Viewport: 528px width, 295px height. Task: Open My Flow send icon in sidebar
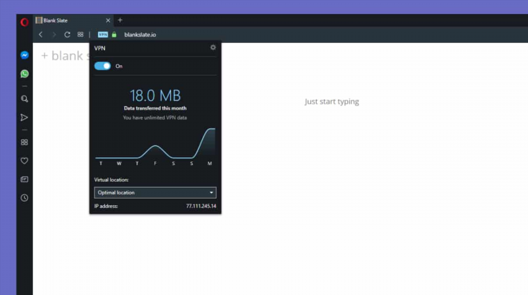[x=24, y=117]
